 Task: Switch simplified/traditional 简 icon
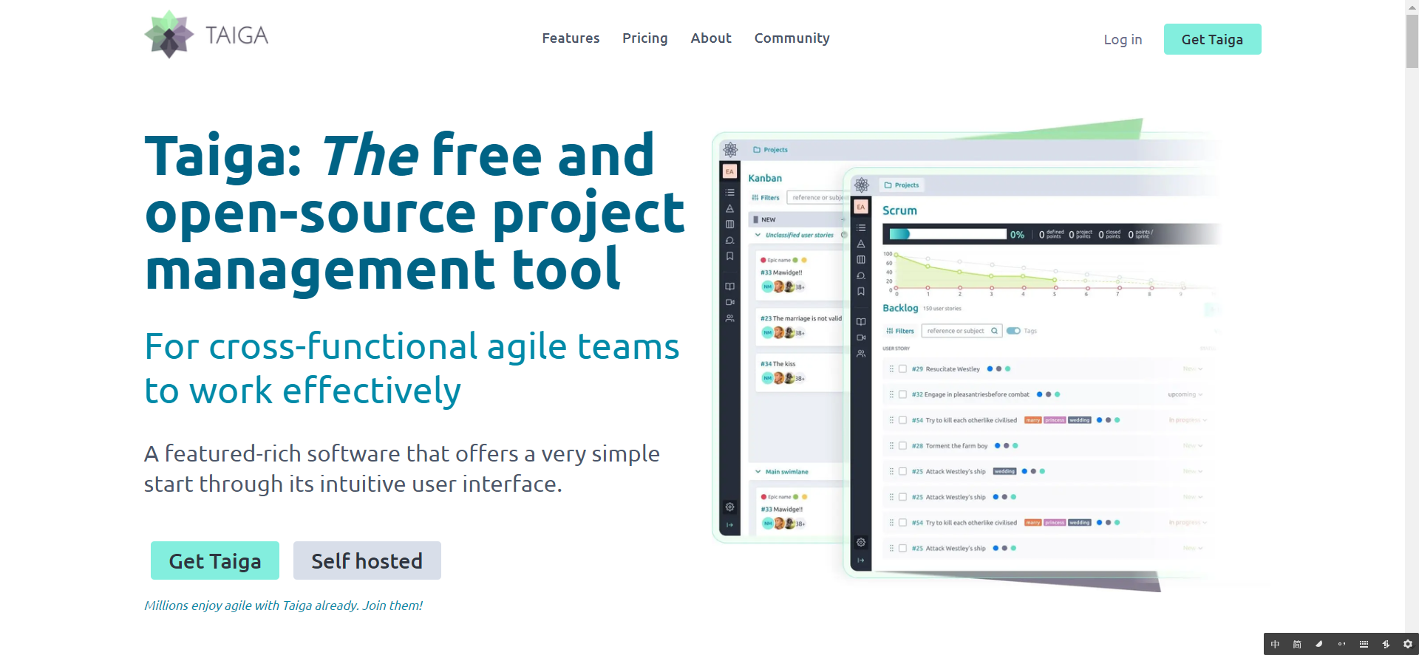[x=1297, y=644]
